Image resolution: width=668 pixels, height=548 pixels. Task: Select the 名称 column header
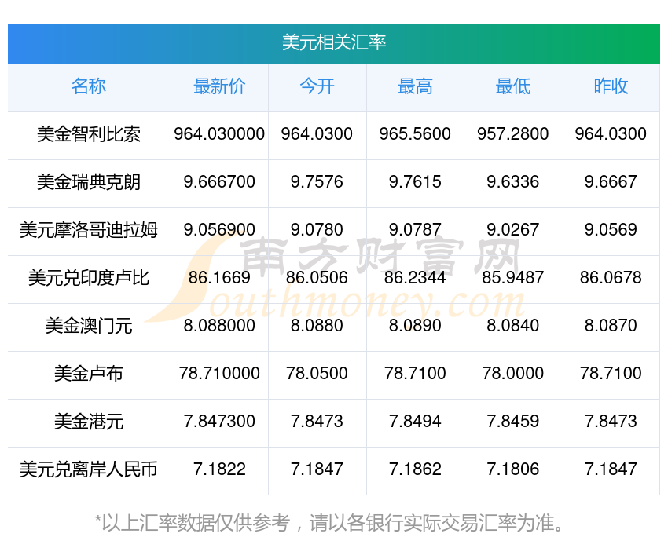click(x=89, y=86)
